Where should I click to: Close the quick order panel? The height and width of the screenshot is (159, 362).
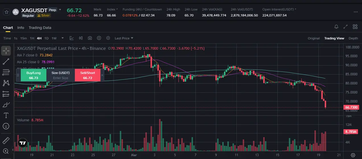click(x=102, y=75)
